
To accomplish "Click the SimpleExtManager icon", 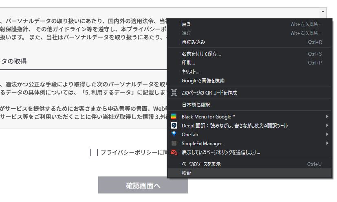I will point(174,143).
